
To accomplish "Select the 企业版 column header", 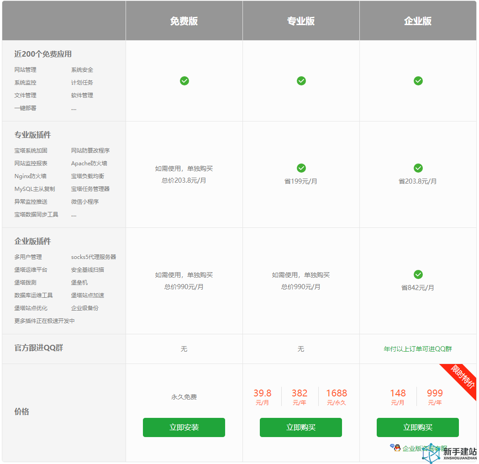I will pyautogui.click(x=418, y=21).
